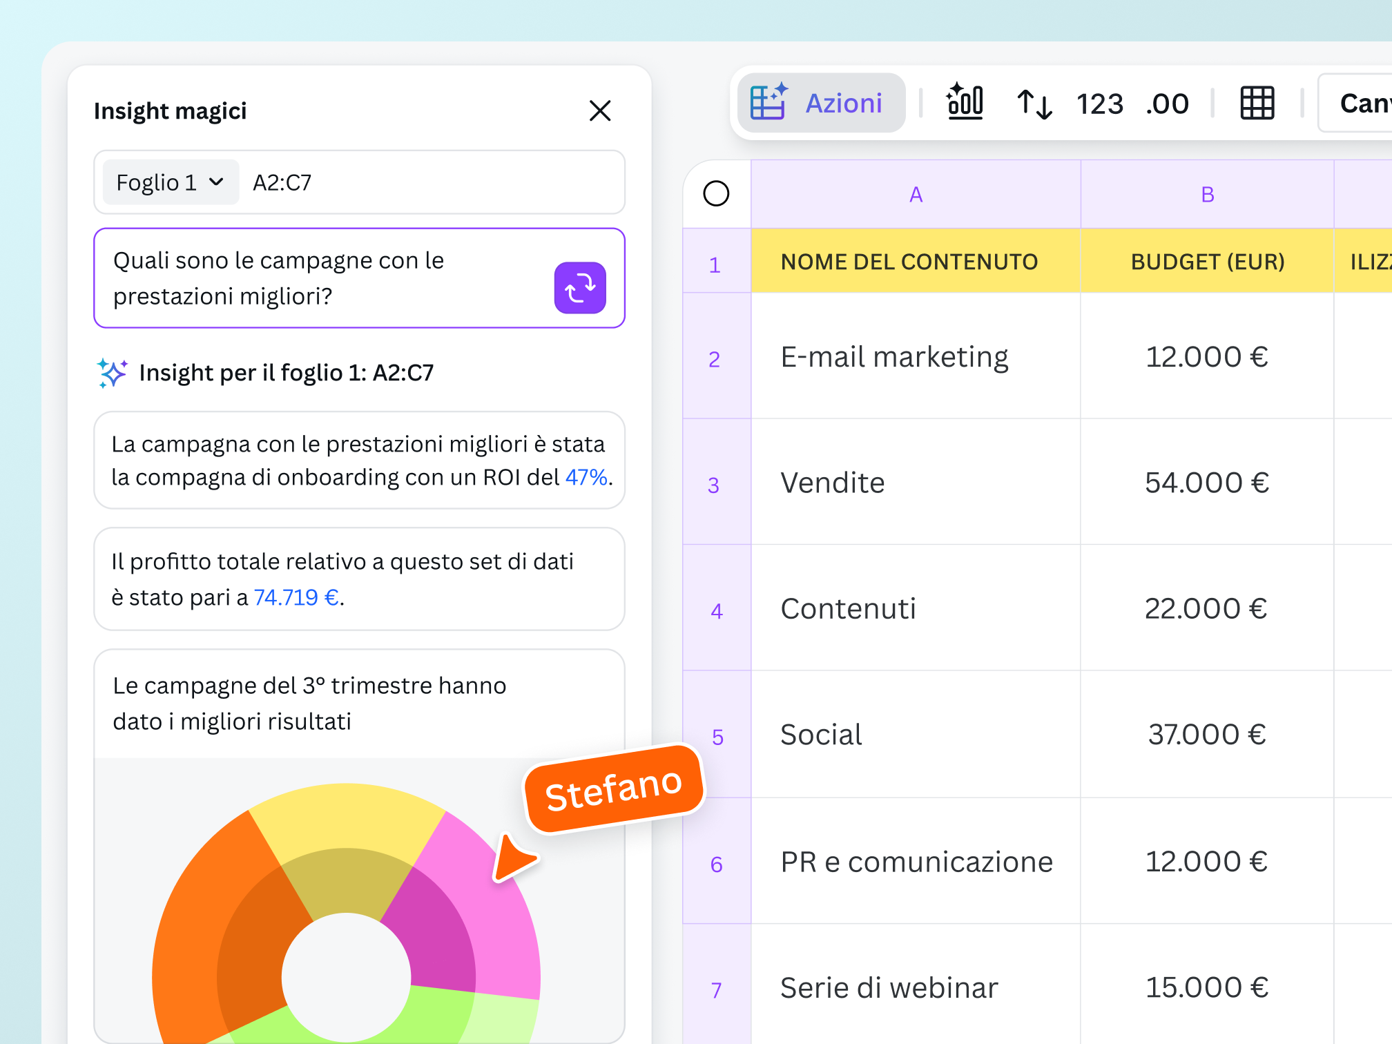The height and width of the screenshot is (1044, 1392).
Task: Click the 12.000 € budget for E-mail marketing
Action: (x=1208, y=356)
